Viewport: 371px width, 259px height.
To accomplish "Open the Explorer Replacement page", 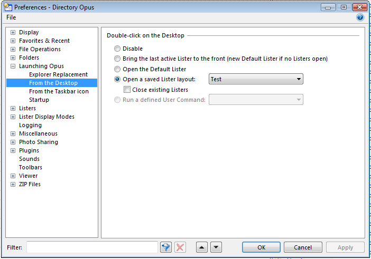I will [59, 74].
